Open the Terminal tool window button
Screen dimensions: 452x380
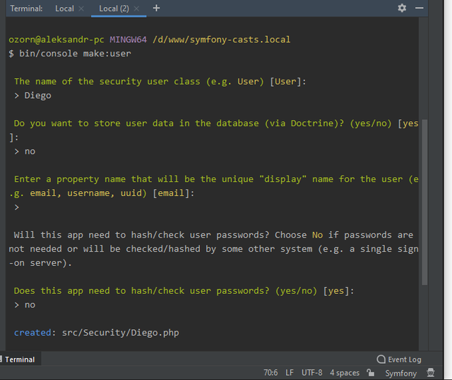point(20,360)
